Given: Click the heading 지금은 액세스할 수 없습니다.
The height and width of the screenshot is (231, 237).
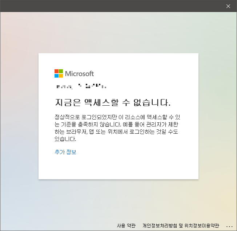Looking at the screenshot, I should [x=113, y=102].
